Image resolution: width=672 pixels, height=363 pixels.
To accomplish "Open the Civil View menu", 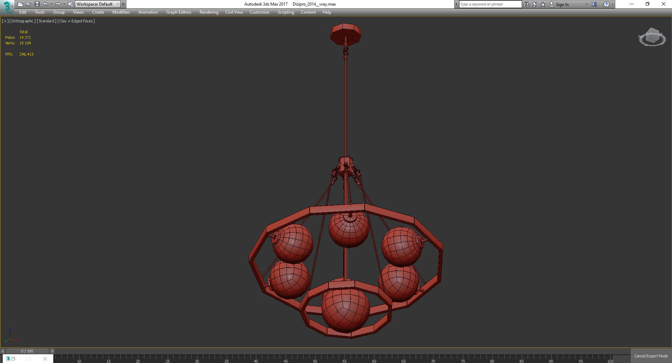I will point(234,12).
